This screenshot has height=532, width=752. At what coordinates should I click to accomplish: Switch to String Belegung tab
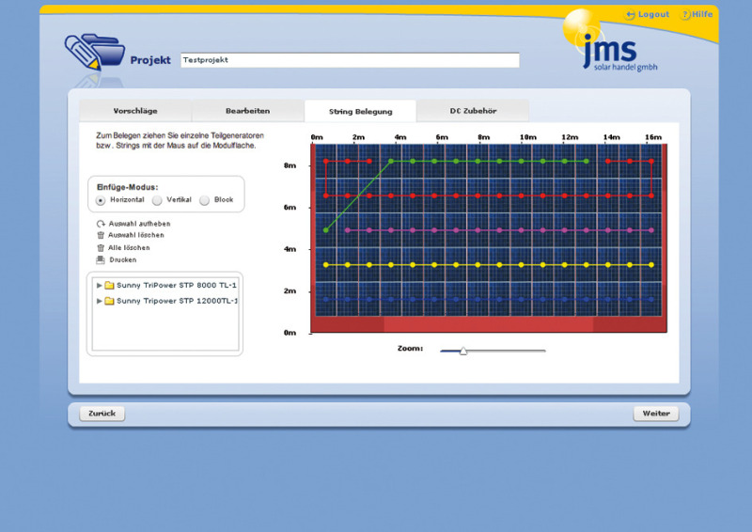coord(360,111)
